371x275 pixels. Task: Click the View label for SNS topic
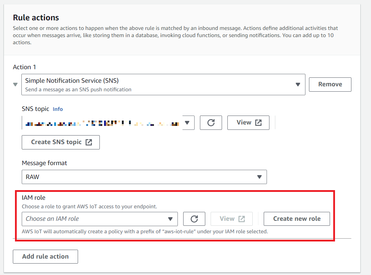(x=244, y=123)
